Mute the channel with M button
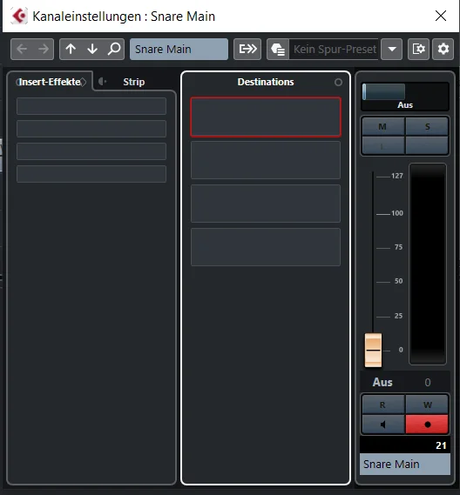The image size is (460, 495). (382, 127)
